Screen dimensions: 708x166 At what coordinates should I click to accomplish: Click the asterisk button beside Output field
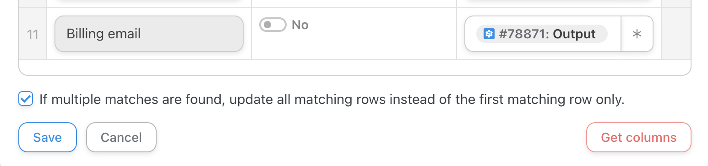tap(637, 34)
